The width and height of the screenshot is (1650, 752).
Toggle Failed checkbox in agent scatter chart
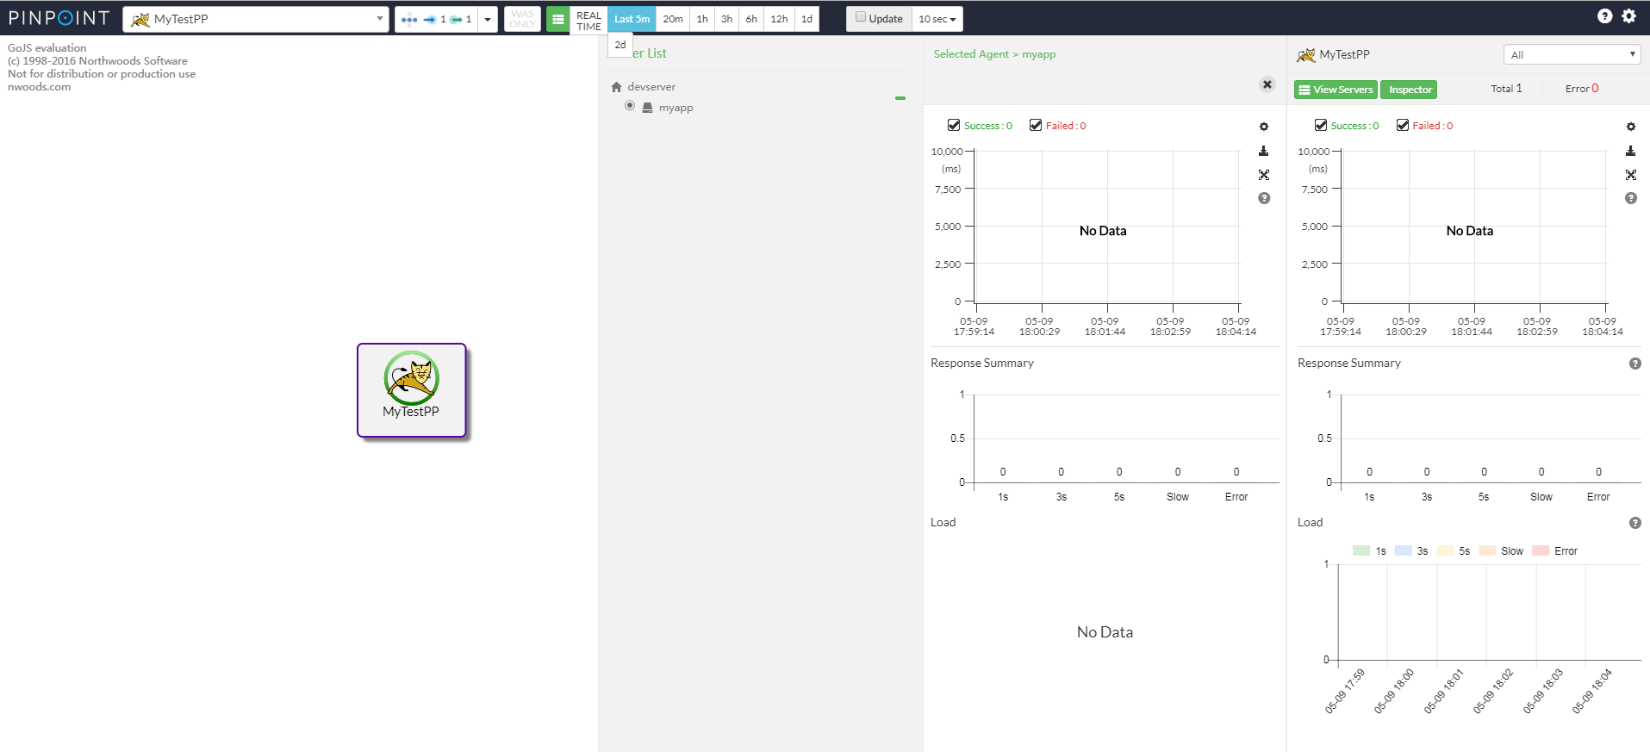pyautogui.click(x=1036, y=125)
